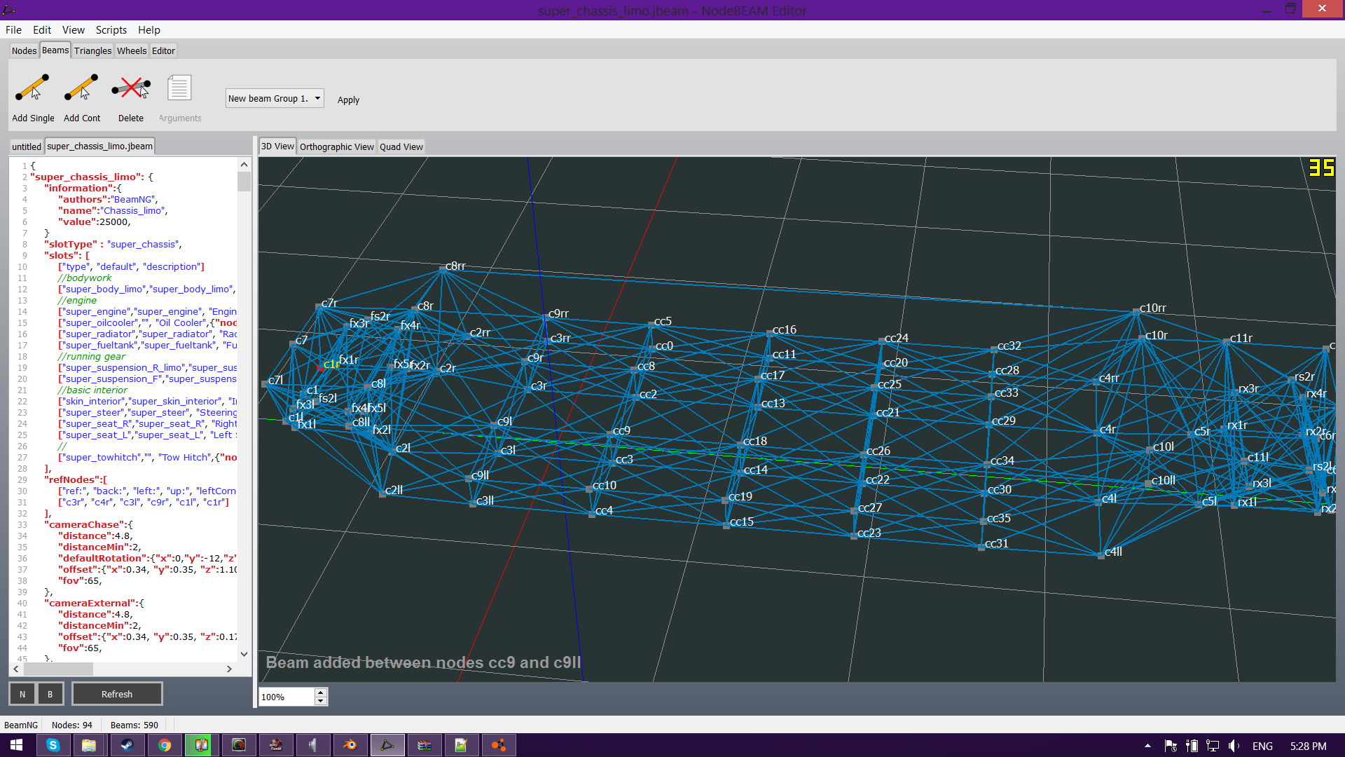The height and width of the screenshot is (757, 1345).
Task: Launch Skype from the taskbar
Action: click(53, 745)
